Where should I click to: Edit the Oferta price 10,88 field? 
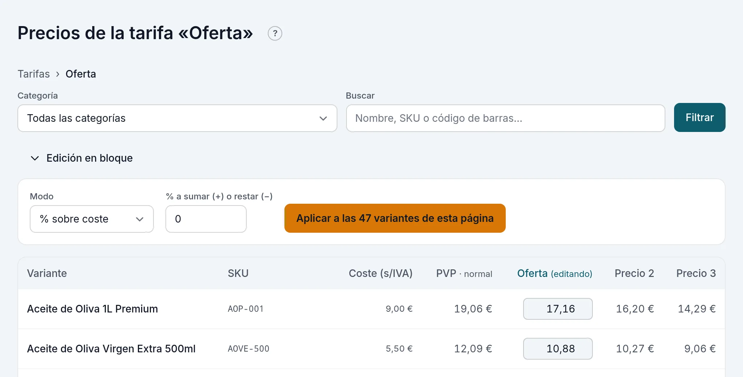(x=558, y=349)
